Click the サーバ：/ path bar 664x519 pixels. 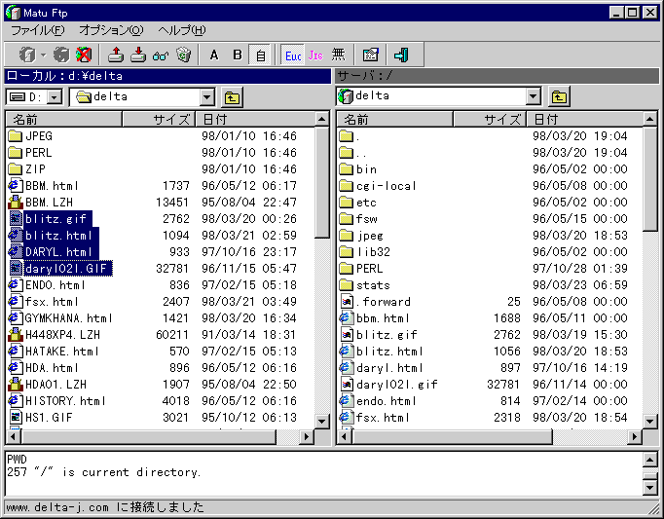[x=498, y=76]
